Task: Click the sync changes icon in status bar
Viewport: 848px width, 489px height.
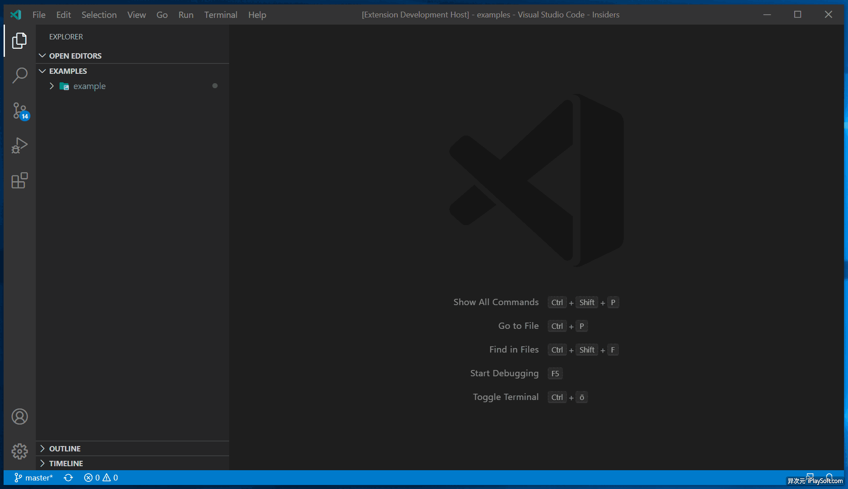Action: click(x=68, y=477)
